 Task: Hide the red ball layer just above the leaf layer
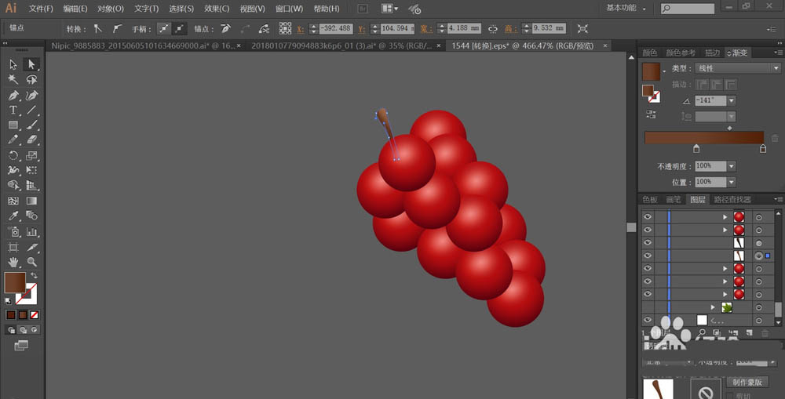click(648, 294)
